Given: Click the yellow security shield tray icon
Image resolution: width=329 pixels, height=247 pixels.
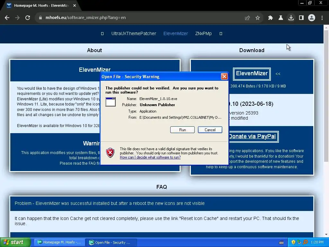Looking at the screenshot, I should coord(293,242).
